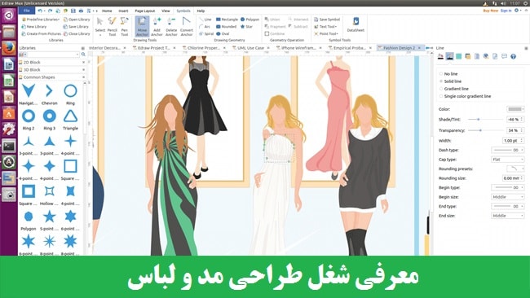Choose the Spiral drawing tool
This screenshot has width=530, height=298.
pos(206,33)
